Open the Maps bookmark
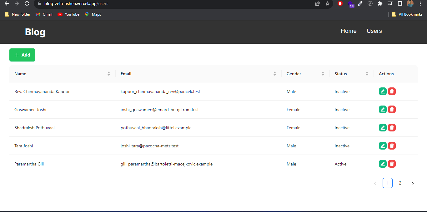 pyautogui.click(x=93, y=14)
